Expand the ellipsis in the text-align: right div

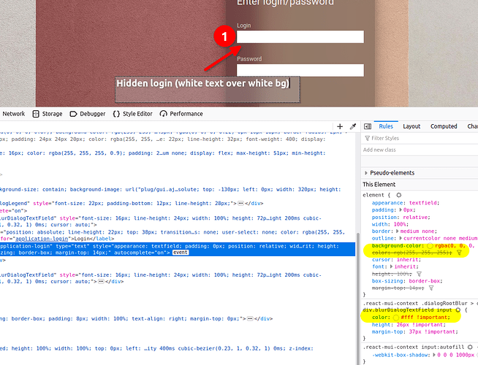[250, 319]
